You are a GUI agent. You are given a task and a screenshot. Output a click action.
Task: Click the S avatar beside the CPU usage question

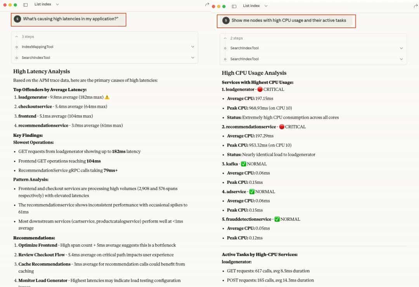coord(226,21)
